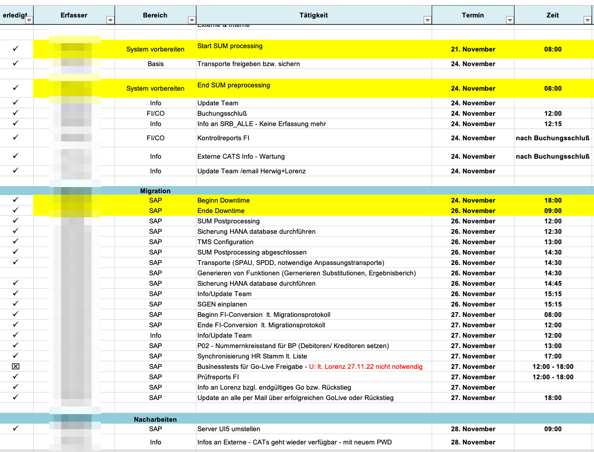Click the 'Server UI5 umstellen' cell
The height and width of the screenshot is (452, 594).
(314, 429)
